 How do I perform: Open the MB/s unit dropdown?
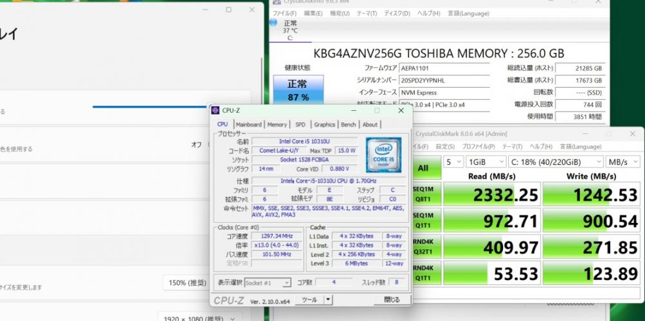[x=623, y=162]
